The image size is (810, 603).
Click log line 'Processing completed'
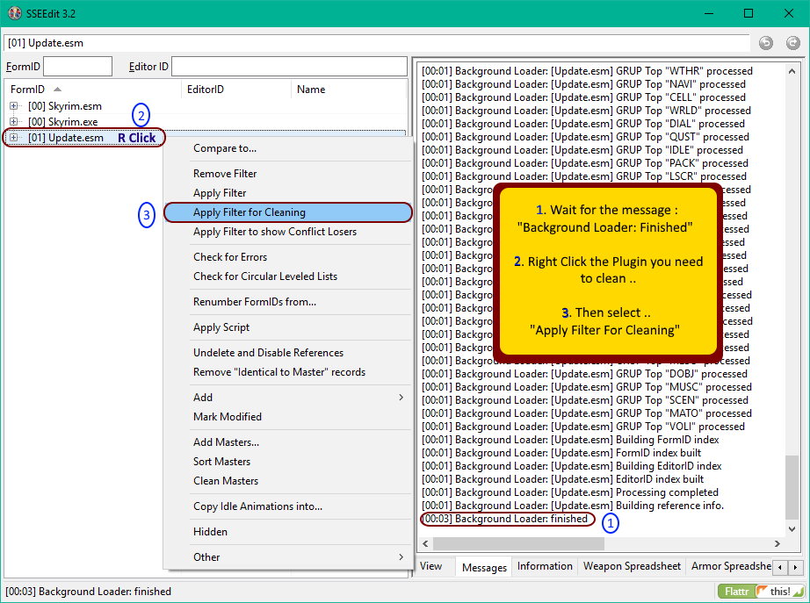tap(570, 492)
